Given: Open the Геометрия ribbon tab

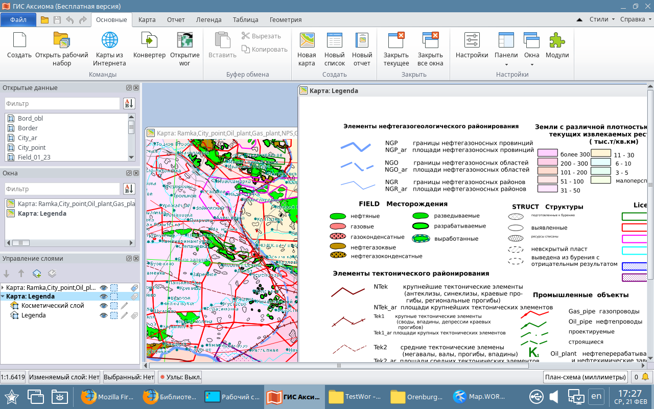Looking at the screenshot, I should pos(286,20).
